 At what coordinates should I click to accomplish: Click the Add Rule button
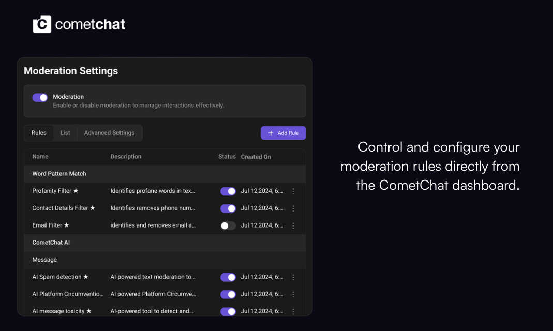(283, 133)
